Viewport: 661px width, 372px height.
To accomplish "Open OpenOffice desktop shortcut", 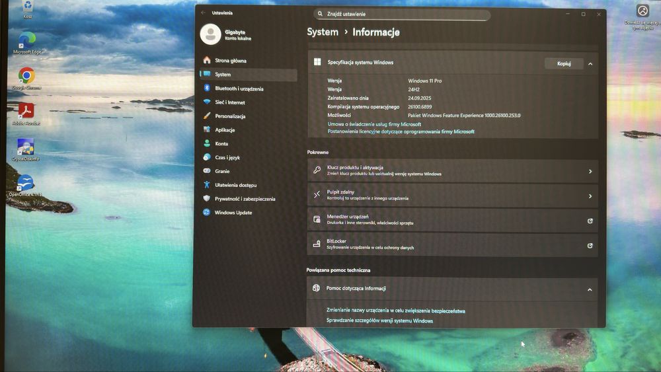I will point(25,186).
